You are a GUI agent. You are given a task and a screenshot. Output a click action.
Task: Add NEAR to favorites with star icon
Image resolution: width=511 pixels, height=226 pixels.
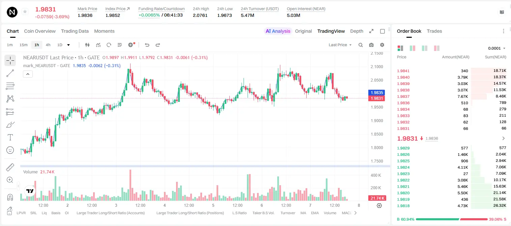point(25,12)
